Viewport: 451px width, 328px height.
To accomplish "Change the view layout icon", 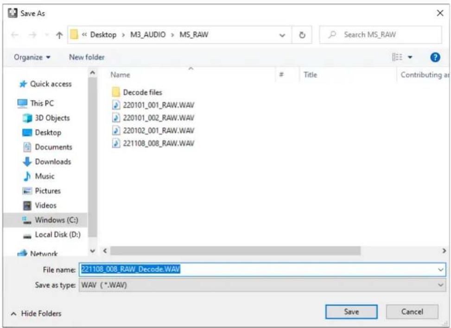I will (x=397, y=58).
